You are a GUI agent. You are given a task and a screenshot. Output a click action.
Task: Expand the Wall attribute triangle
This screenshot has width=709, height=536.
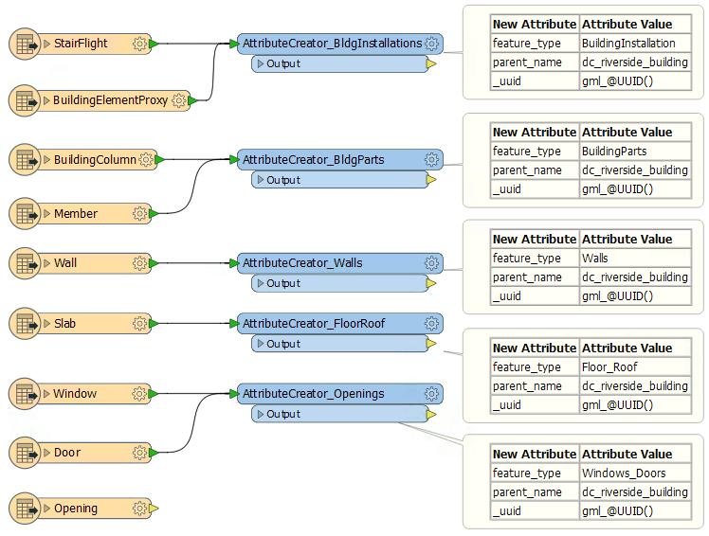(x=46, y=263)
